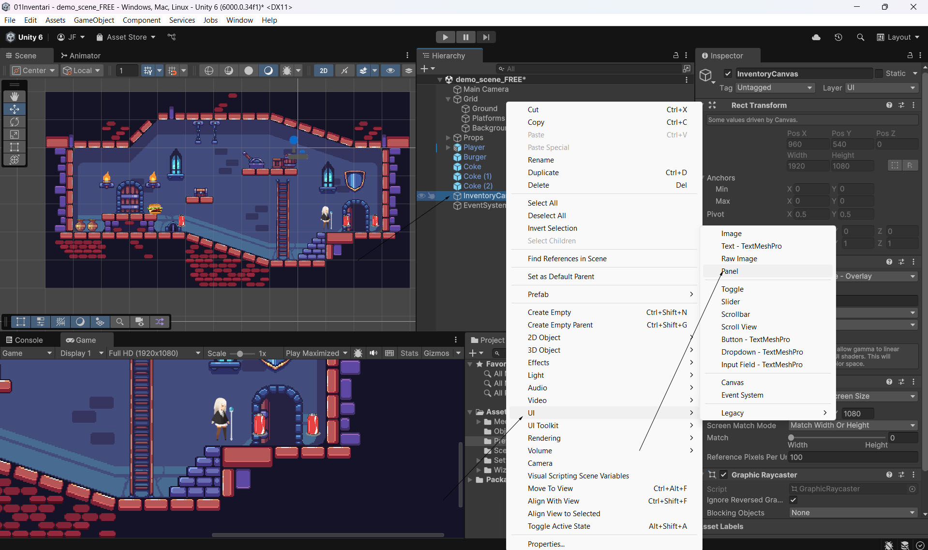Select the Move tool in Scene toolbar
This screenshot has height=550, width=928.
15,109
